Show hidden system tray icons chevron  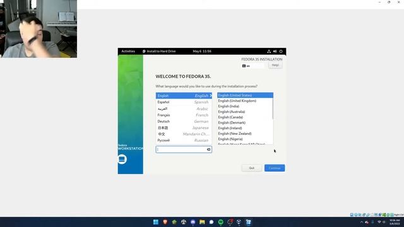click(362, 222)
